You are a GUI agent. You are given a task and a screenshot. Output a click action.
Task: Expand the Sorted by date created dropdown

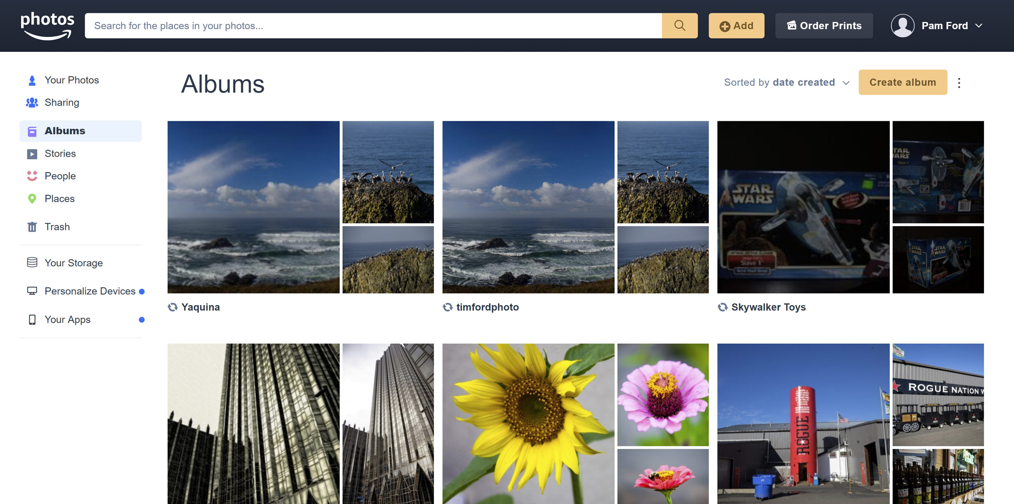pos(786,83)
